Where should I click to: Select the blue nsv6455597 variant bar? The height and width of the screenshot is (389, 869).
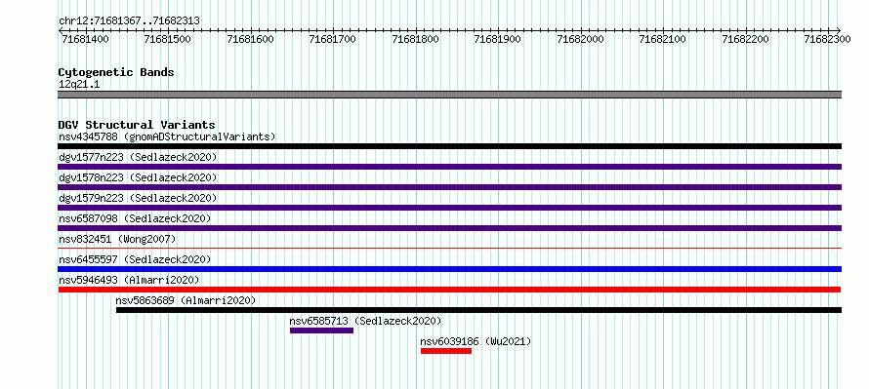pos(449,269)
